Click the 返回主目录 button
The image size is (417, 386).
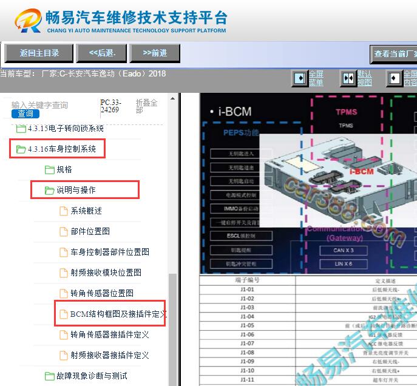click(39, 53)
